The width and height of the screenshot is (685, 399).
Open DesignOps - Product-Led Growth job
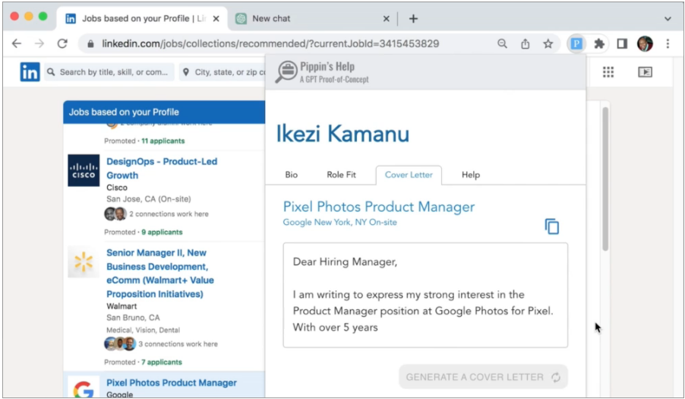[x=162, y=168]
